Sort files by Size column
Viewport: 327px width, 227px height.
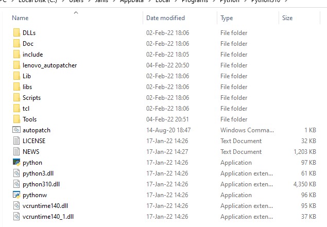tap(287, 18)
